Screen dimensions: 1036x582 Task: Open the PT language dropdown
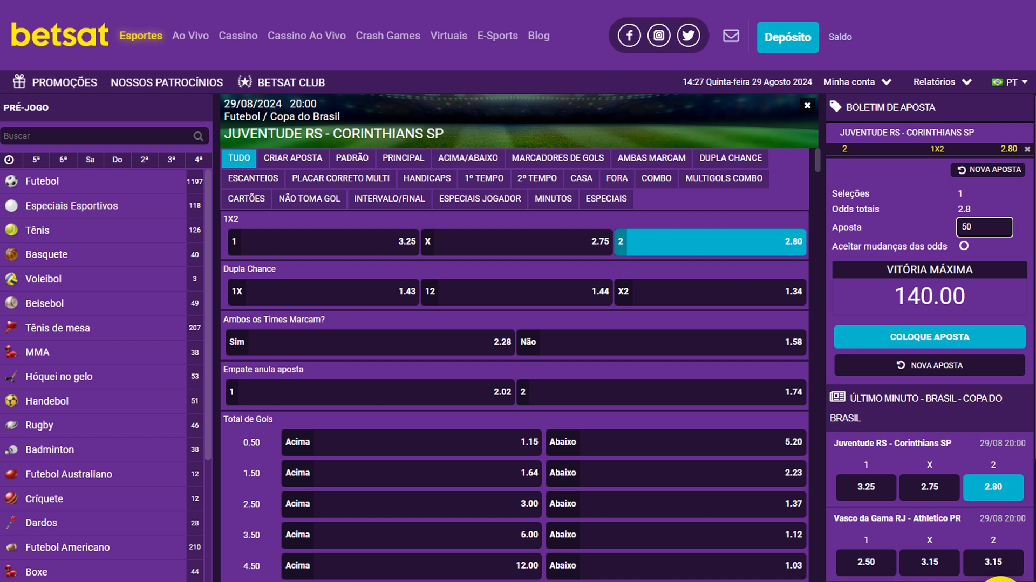(x=1010, y=82)
